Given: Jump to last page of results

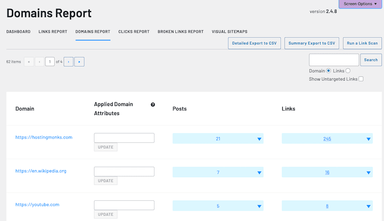Looking at the screenshot, I should pos(79,62).
